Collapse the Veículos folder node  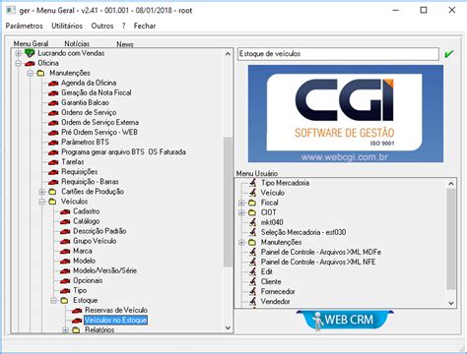(42, 202)
